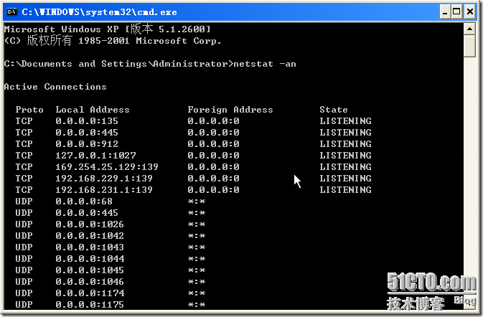Click the 1985-2001 Microsoft Corp. copyright line
Image resolution: width=483 pixels, height=317 pixels.
pos(113,41)
